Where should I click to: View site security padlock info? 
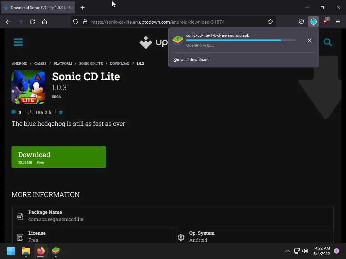(85, 22)
